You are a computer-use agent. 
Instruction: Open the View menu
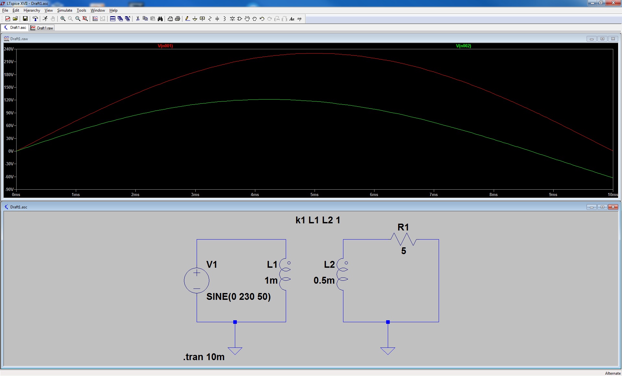coord(49,10)
